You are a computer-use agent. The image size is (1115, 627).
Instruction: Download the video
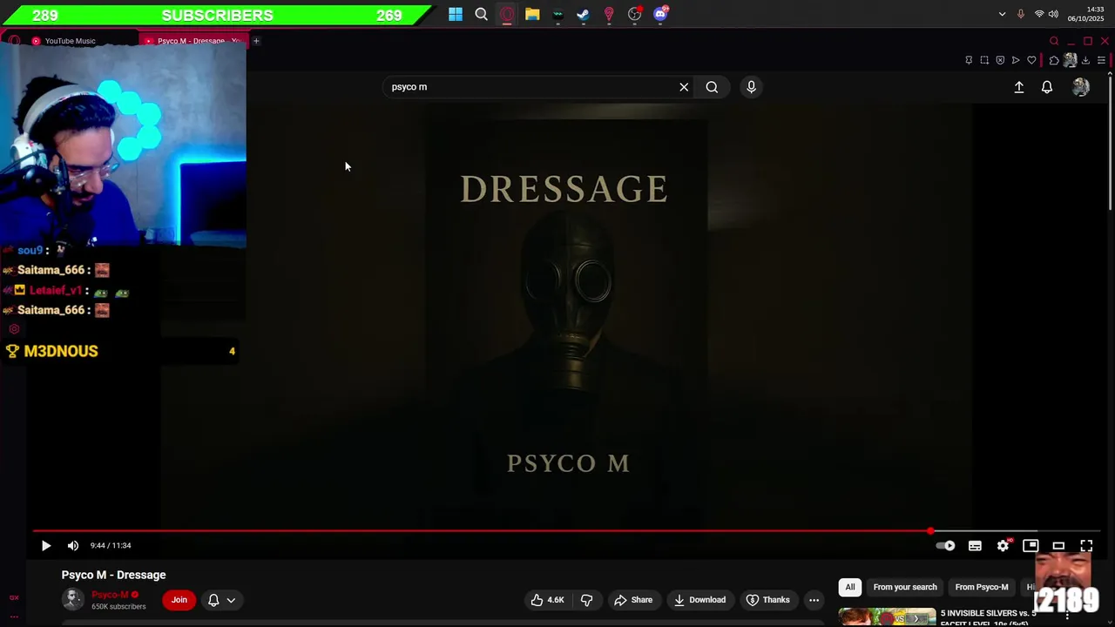[699, 600]
